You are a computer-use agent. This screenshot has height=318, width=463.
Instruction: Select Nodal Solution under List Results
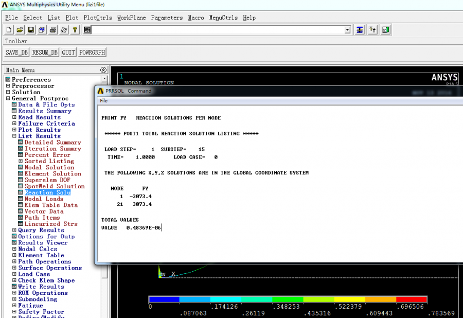pos(49,167)
